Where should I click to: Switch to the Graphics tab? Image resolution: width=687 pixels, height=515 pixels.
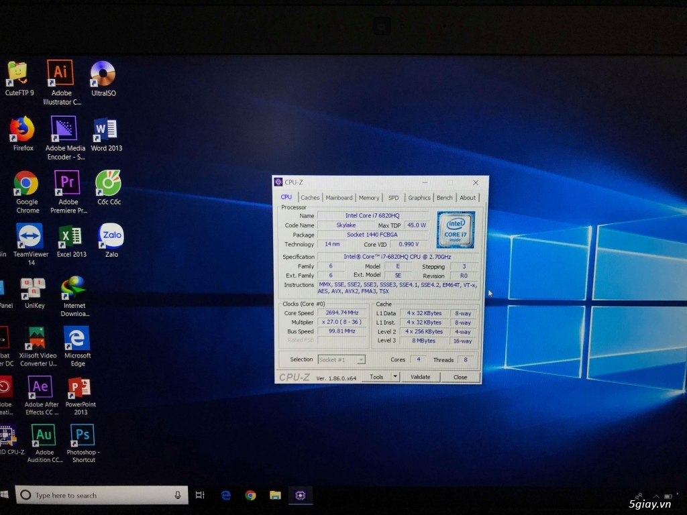click(x=419, y=198)
